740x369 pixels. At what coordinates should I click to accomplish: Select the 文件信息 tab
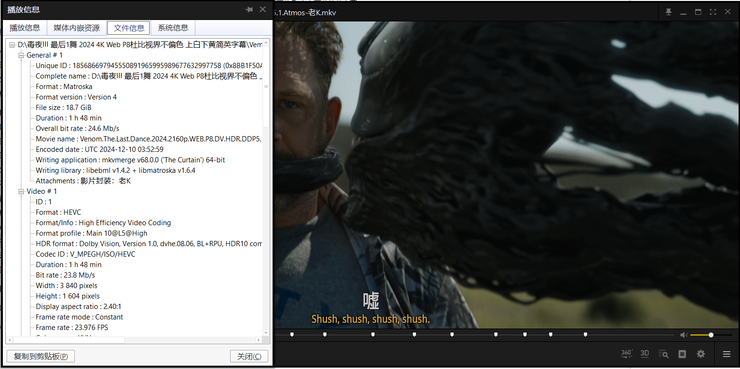click(x=129, y=28)
